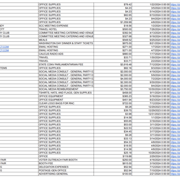Click the 2/29/2024 date cell
Viewport: 180px width, 180px height.
pyautogui.click(x=151, y=156)
